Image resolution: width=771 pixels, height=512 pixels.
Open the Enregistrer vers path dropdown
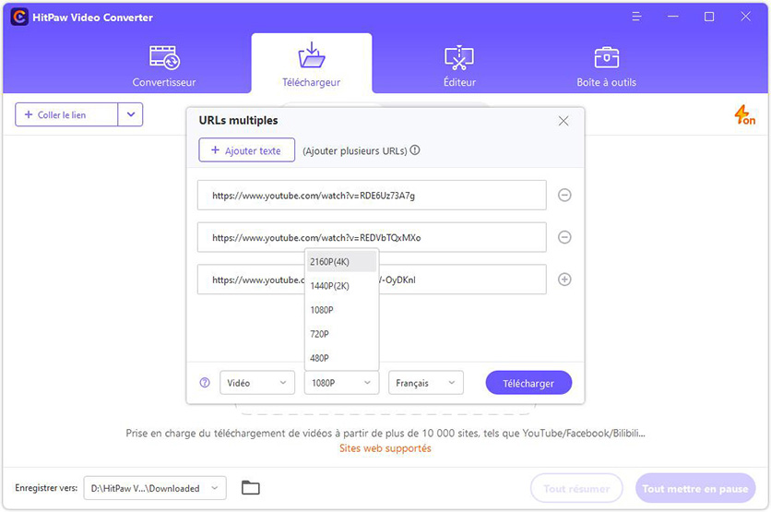pyautogui.click(x=155, y=488)
